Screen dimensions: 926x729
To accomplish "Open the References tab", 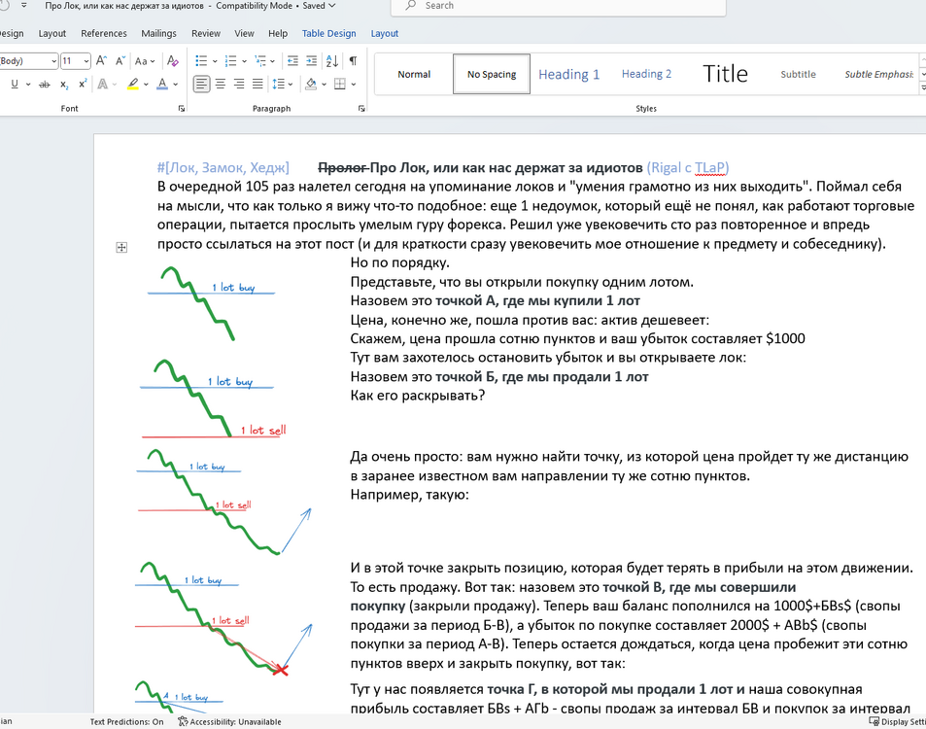I will [104, 34].
